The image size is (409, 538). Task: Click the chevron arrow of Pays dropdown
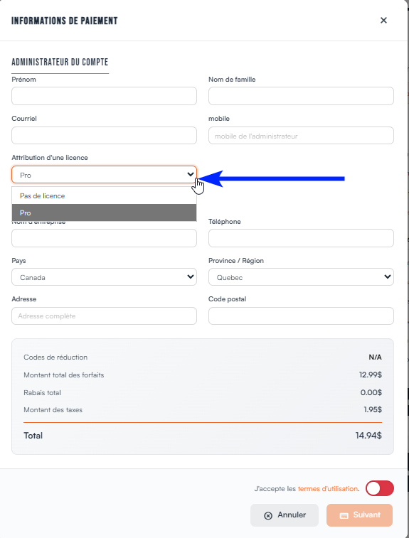tap(190, 276)
